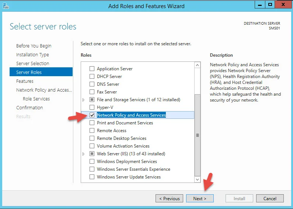The width and height of the screenshot is (293, 209).
Task: Click the roles list scrollbar thumb
Action: click(x=197, y=135)
